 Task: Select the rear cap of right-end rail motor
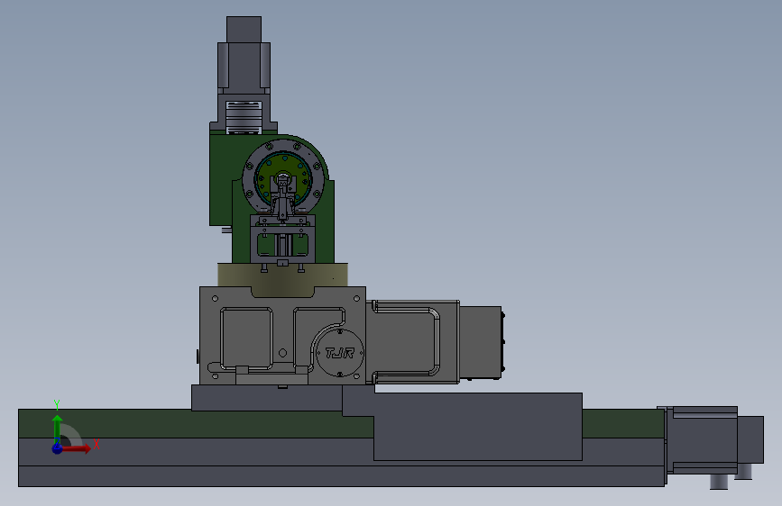750,439
